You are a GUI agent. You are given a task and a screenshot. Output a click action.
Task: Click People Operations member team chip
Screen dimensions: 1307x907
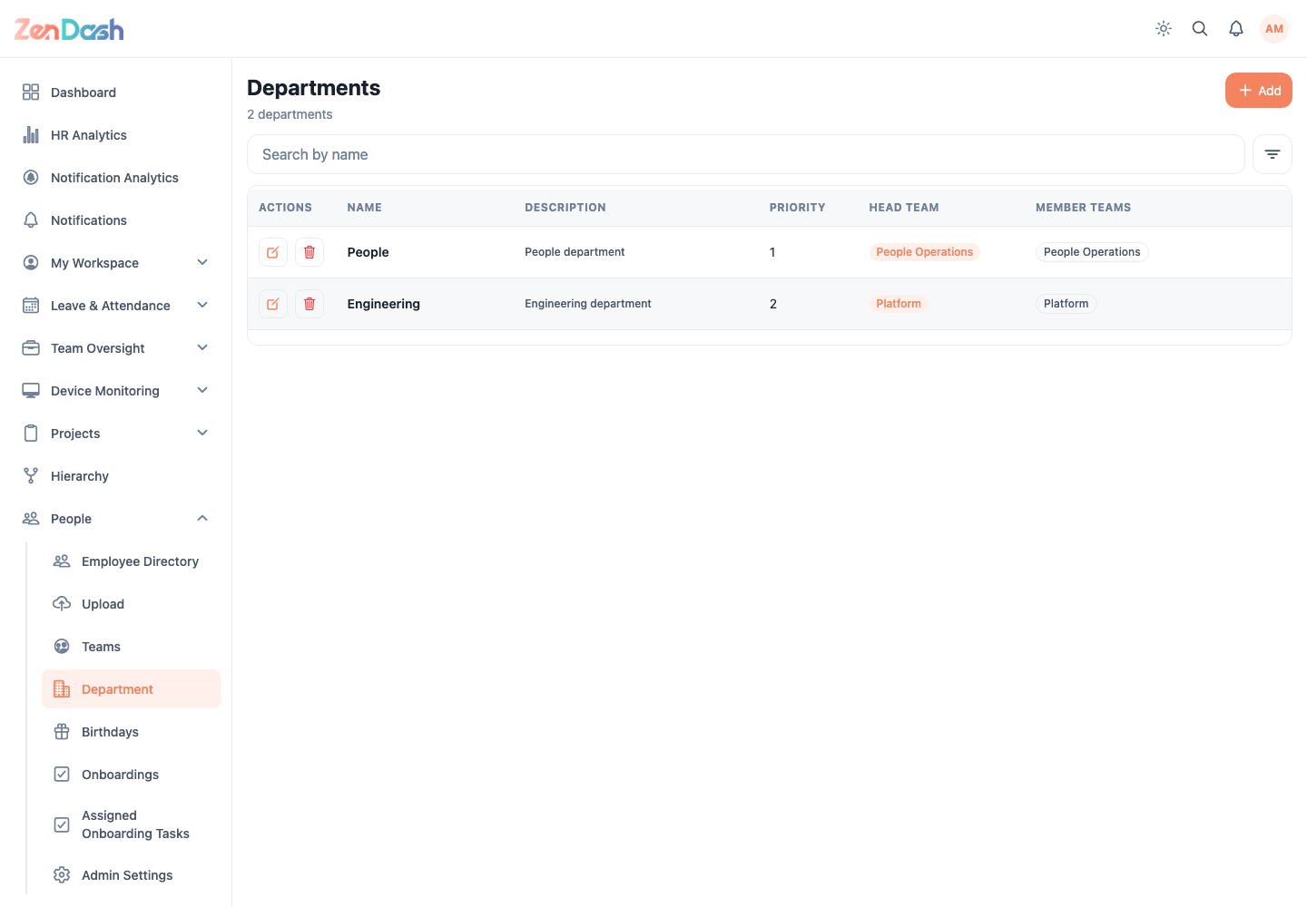point(1092,252)
